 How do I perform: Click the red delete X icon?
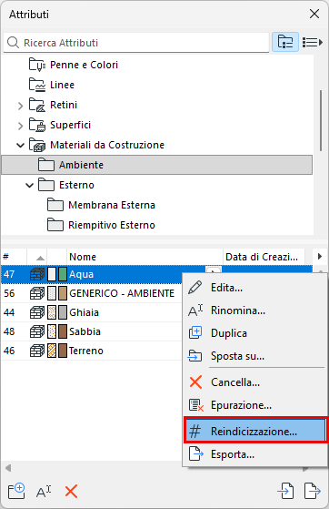(x=71, y=491)
